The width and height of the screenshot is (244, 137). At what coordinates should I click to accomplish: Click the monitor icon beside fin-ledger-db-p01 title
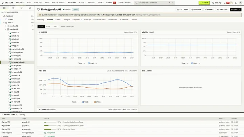(x=38, y=9)
